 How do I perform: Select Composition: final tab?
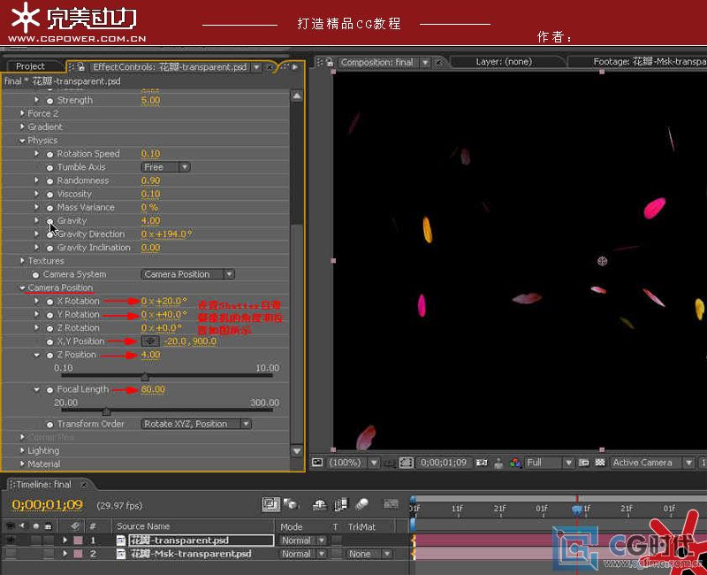click(x=377, y=62)
